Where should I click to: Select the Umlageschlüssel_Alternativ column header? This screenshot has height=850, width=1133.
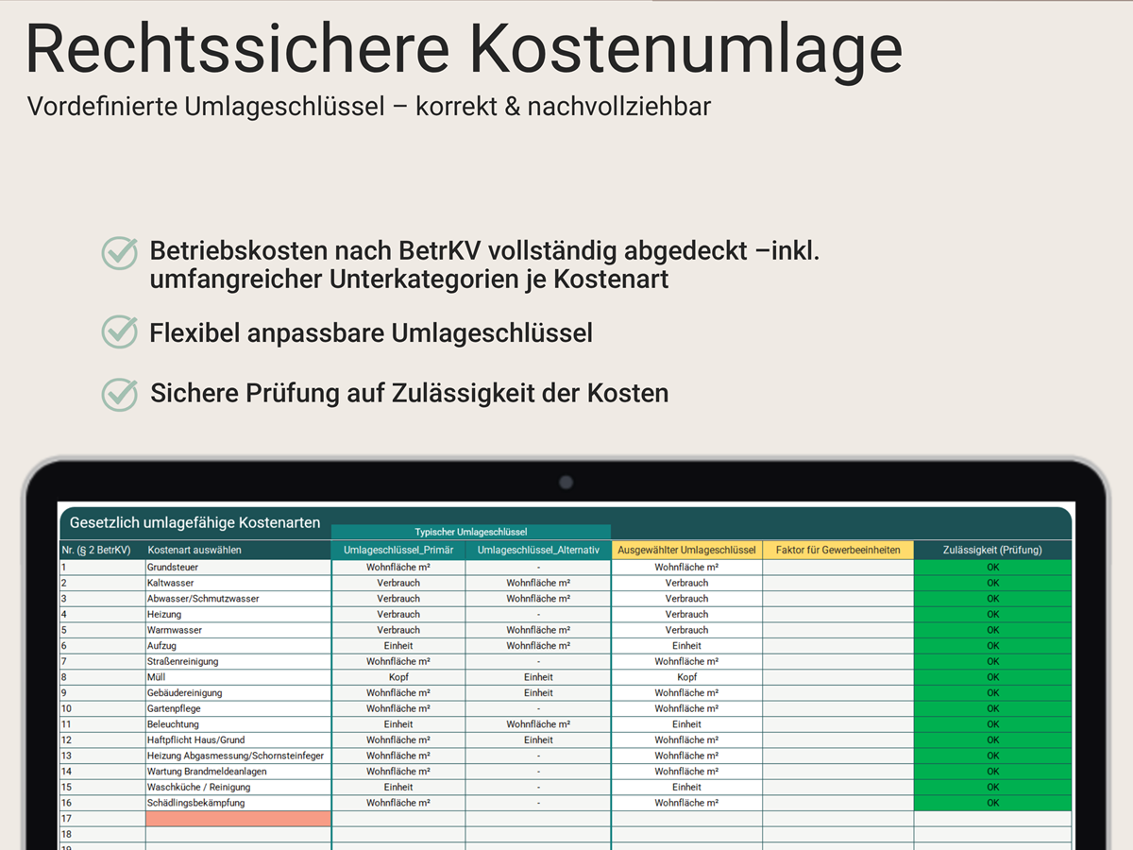pos(538,550)
